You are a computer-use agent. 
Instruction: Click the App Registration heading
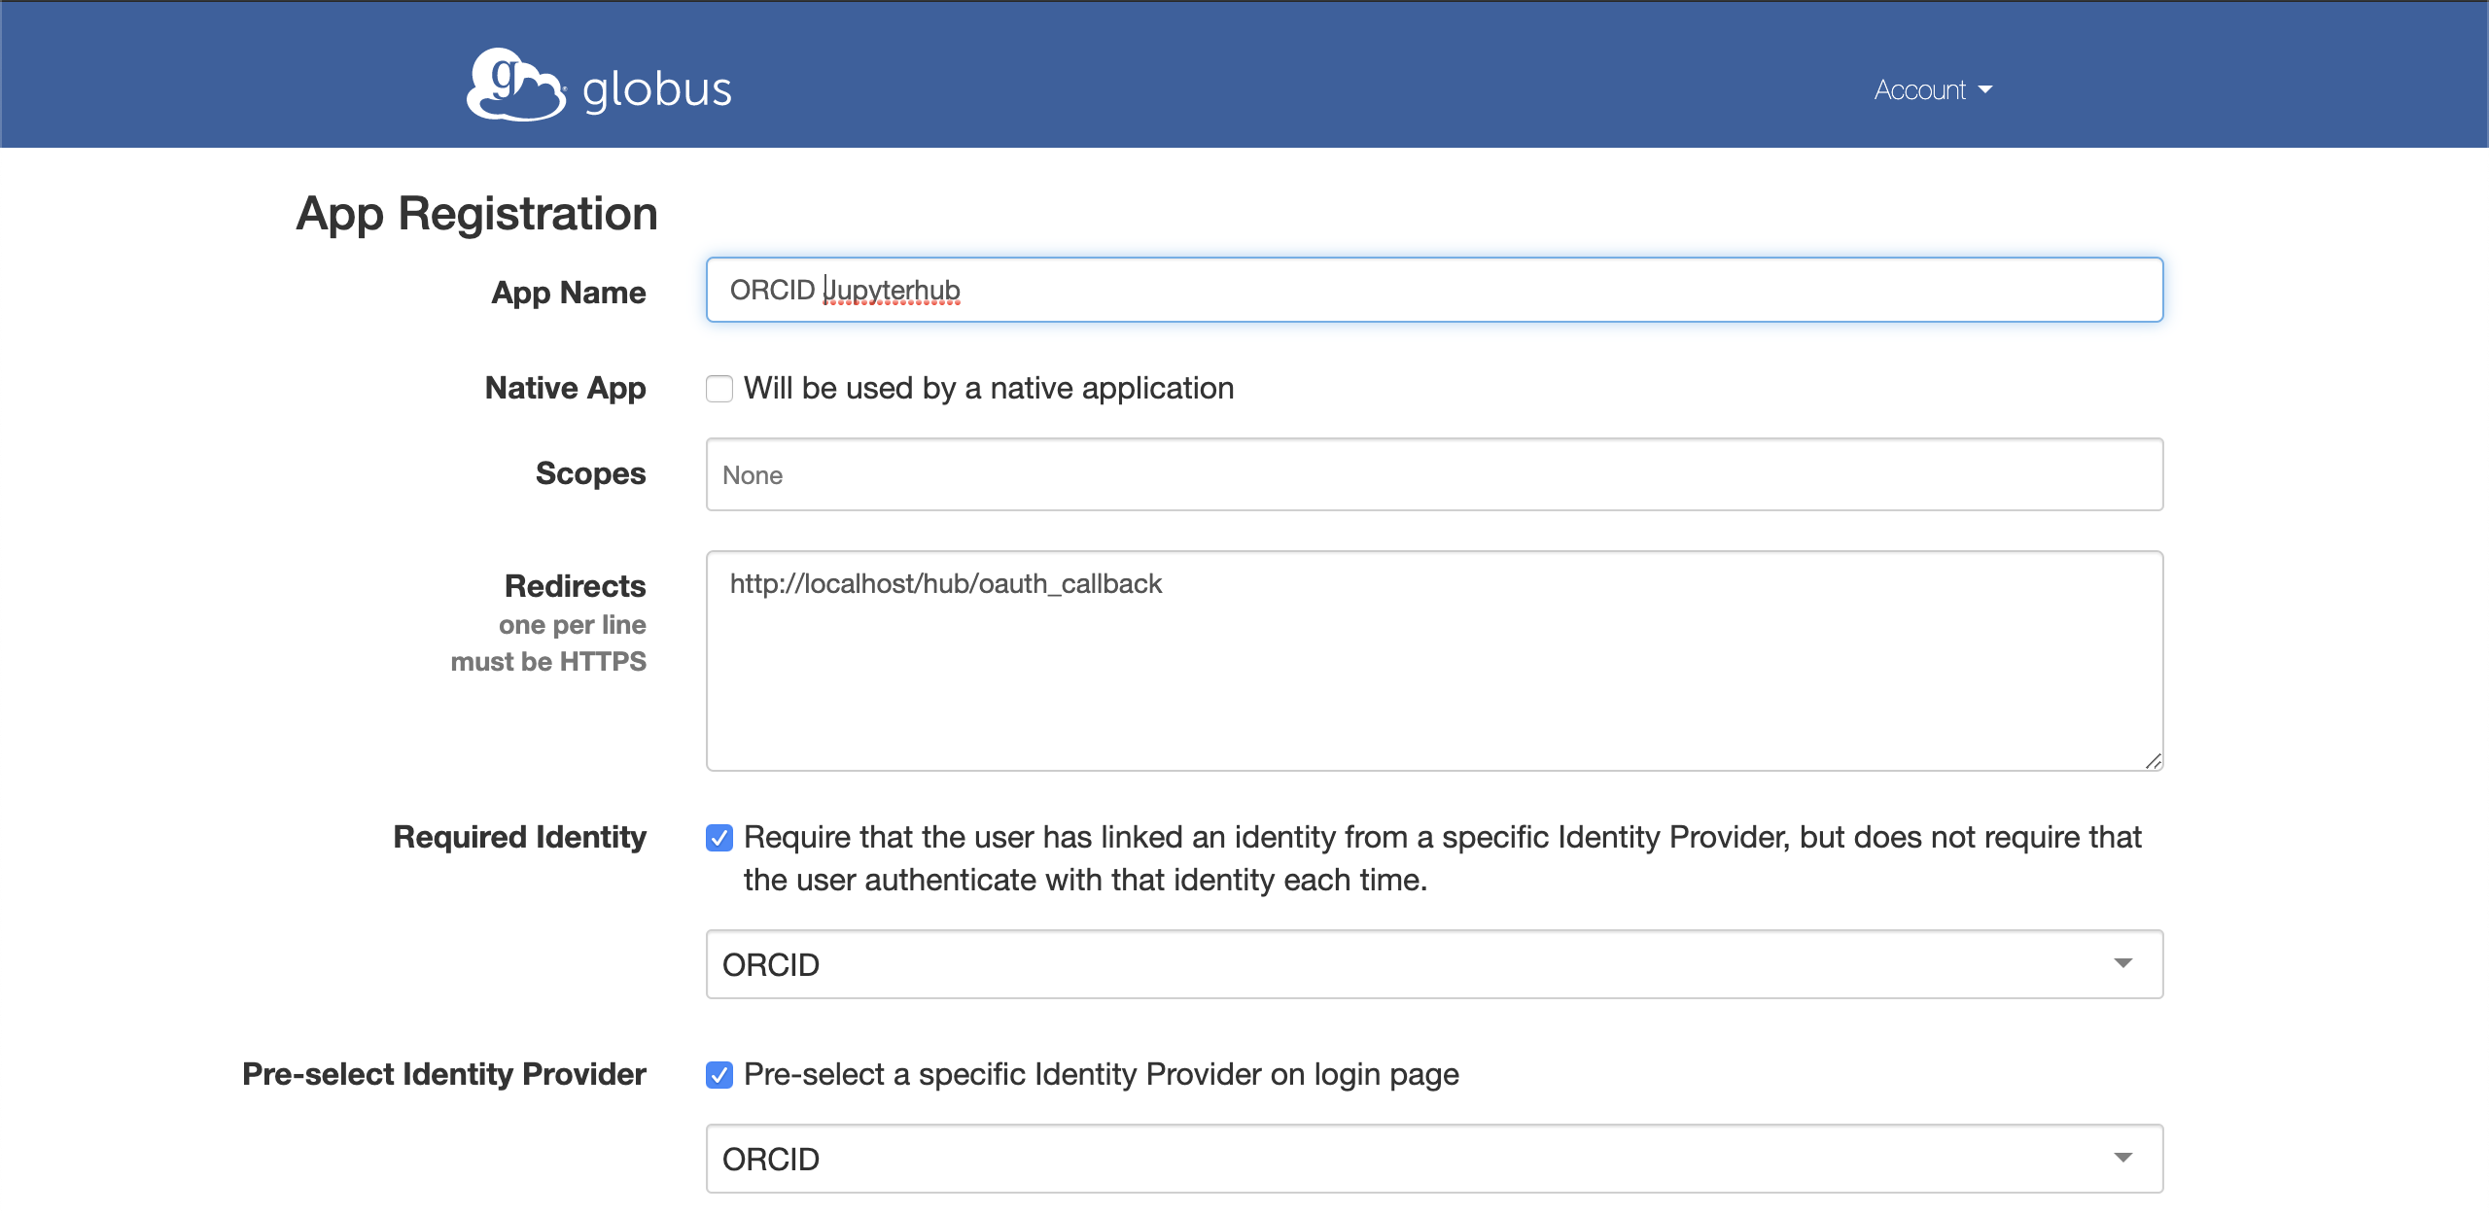tap(477, 212)
